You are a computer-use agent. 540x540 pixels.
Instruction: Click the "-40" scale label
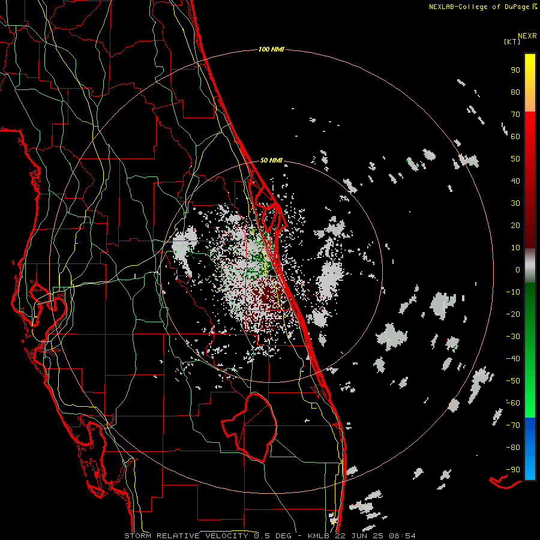coord(513,359)
